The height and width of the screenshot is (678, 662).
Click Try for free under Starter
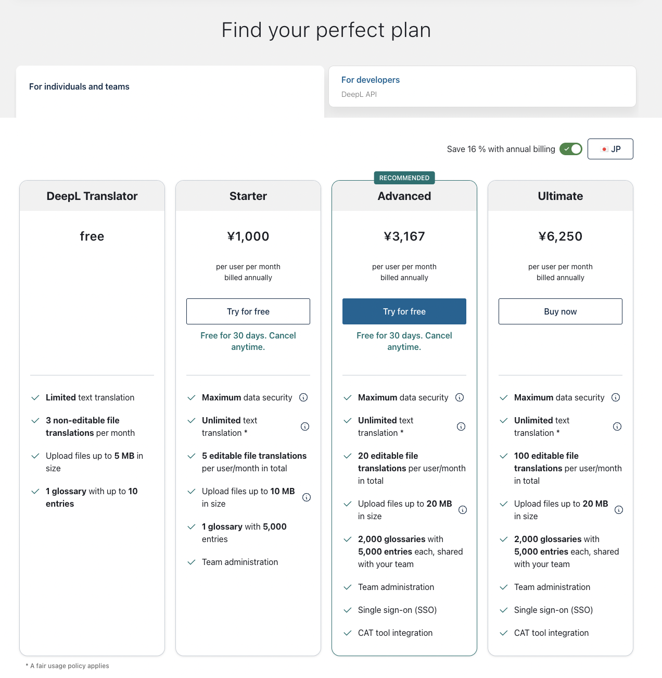(248, 311)
